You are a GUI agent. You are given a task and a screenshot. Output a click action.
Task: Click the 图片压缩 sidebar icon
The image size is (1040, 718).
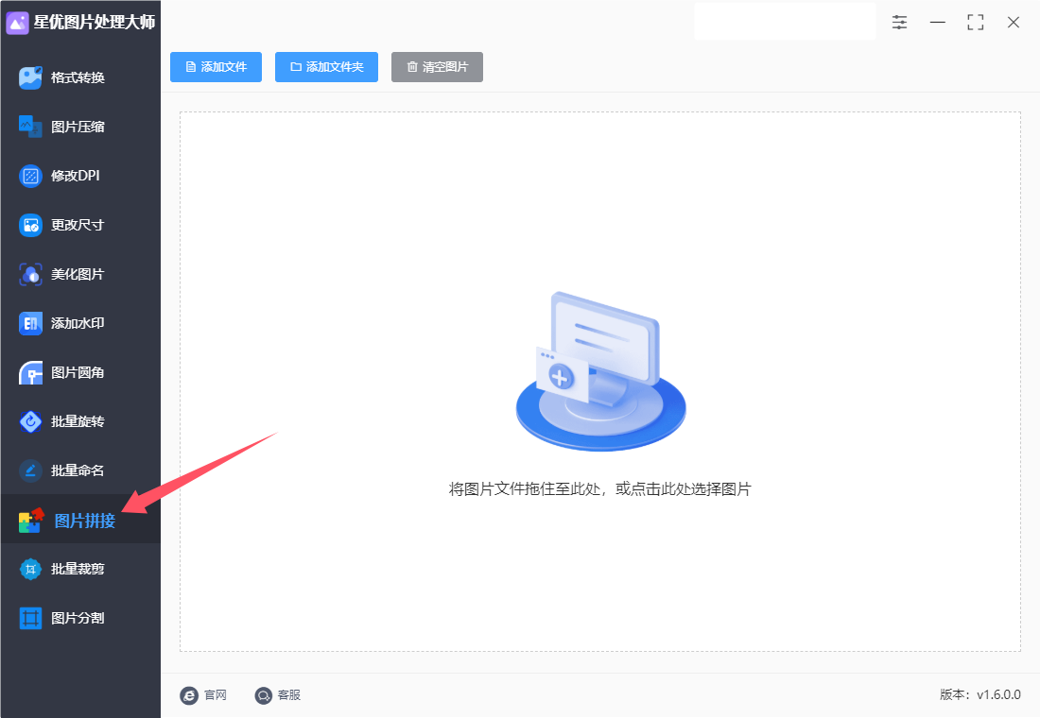[30, 127]
